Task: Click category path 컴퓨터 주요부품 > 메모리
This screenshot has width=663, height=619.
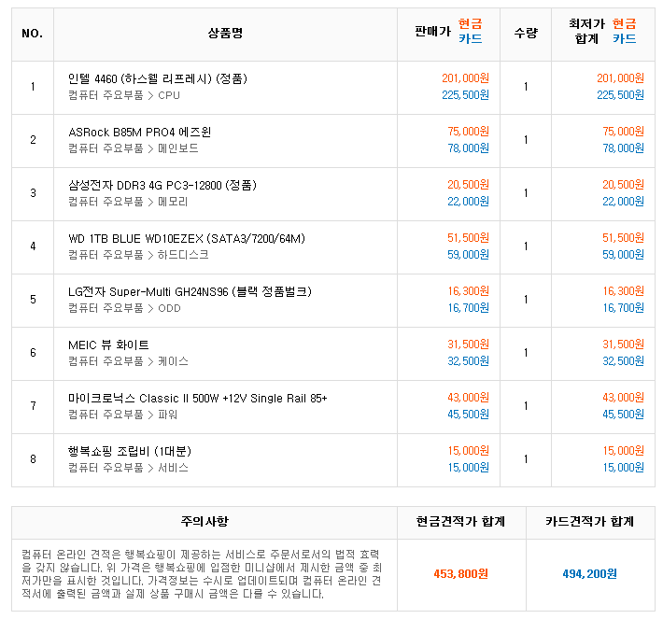Action: click(x=128, y=202)
